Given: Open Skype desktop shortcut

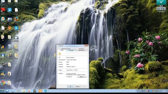Looking at the screenshot, I should click(x=16, y=28).
